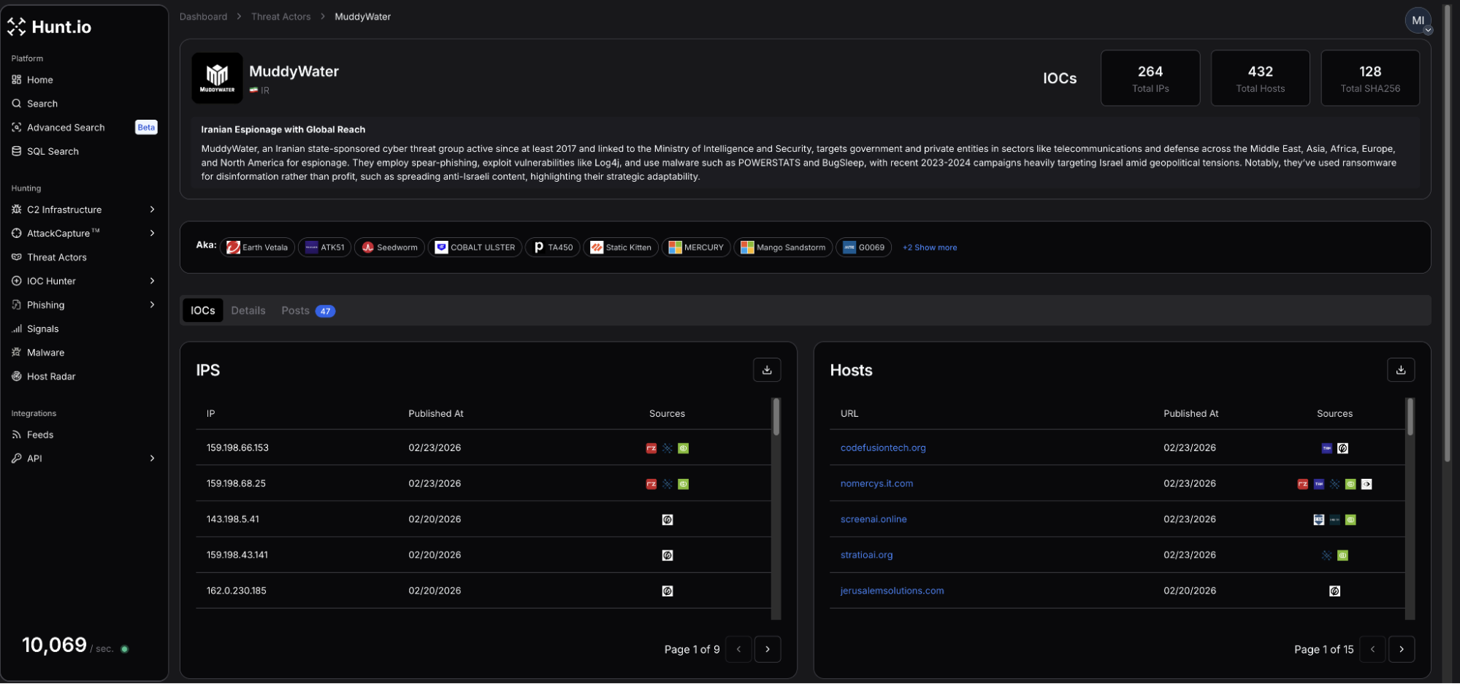This screenshot has height=684, width=1460.
Task: Open Host Radar in sidebar
Action: tap(50, 377)
